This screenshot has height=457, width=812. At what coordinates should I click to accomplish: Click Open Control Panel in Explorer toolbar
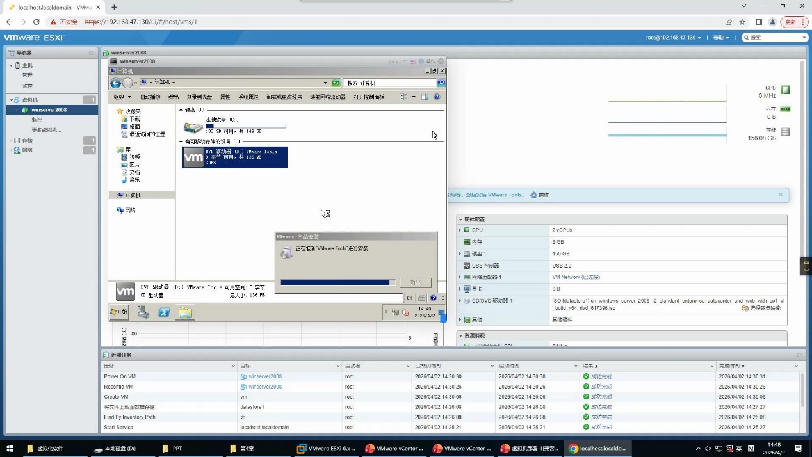click(369, 97)
